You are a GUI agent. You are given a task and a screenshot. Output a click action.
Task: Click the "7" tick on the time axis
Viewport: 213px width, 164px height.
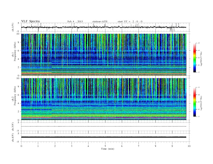point(139,146)
